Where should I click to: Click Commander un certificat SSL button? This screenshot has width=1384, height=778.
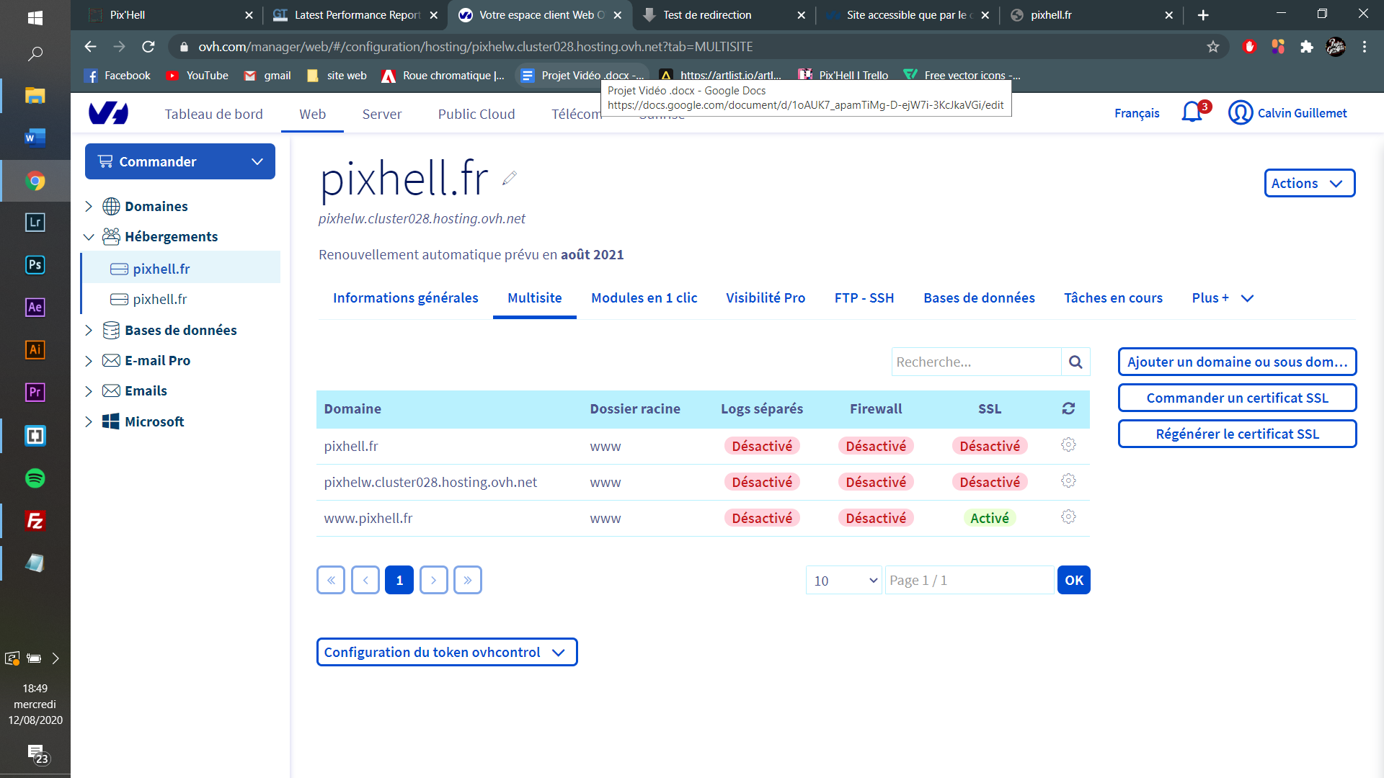point(1237,398)
